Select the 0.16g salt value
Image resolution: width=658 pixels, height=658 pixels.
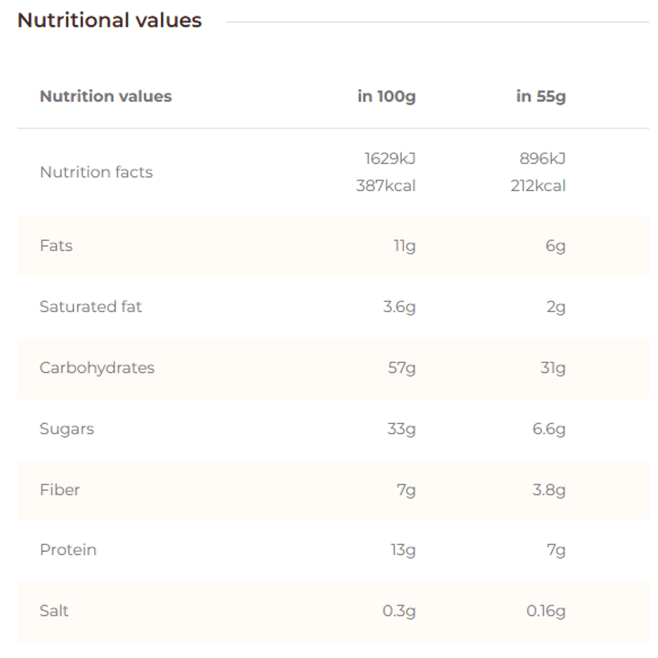tap(546, 611)
